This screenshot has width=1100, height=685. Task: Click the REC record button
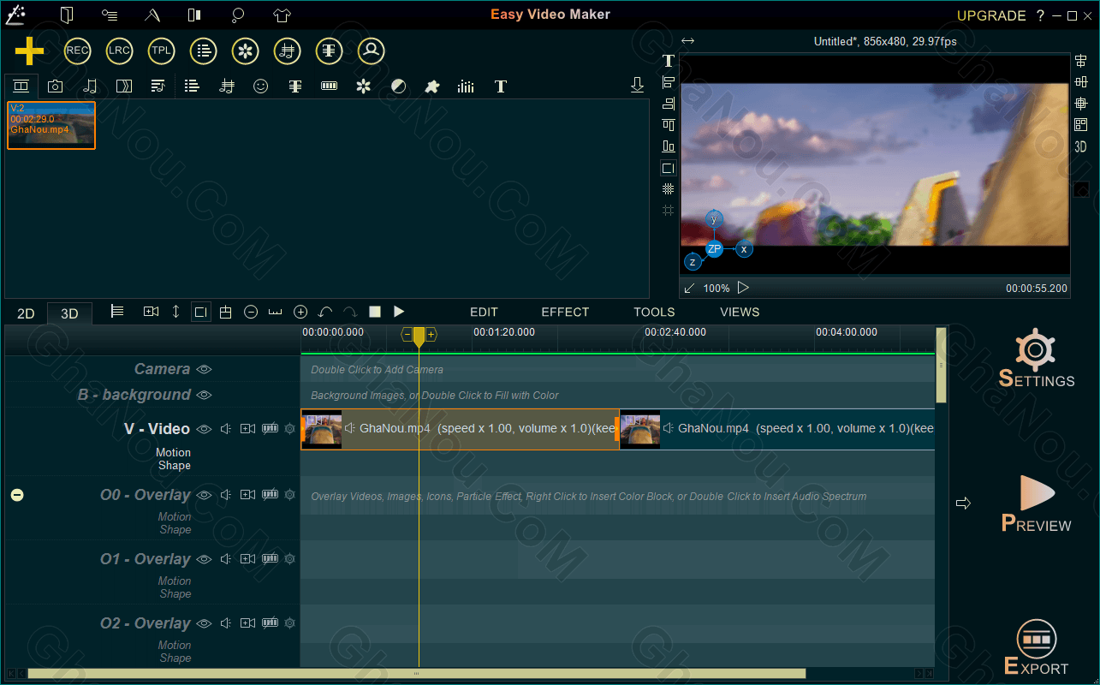pyautogui.click(x=77, y=51)
